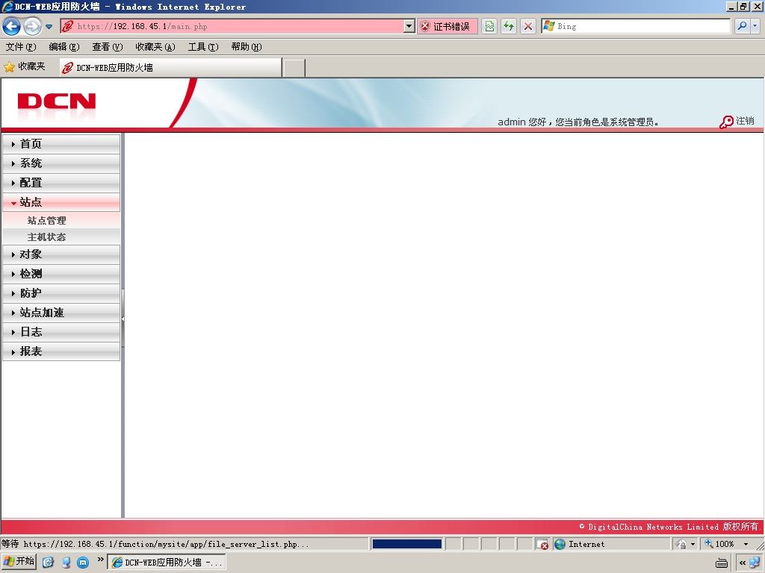Collapse the 站点 sidebar menu
Image resolution: width=765 pixels, height=573 pixels.
[x=61, y=202]
